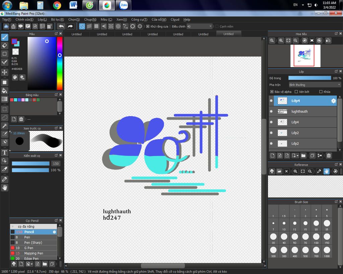Delete palette color with trash icon
Screen dimensions: 343x274
[21, 119]
